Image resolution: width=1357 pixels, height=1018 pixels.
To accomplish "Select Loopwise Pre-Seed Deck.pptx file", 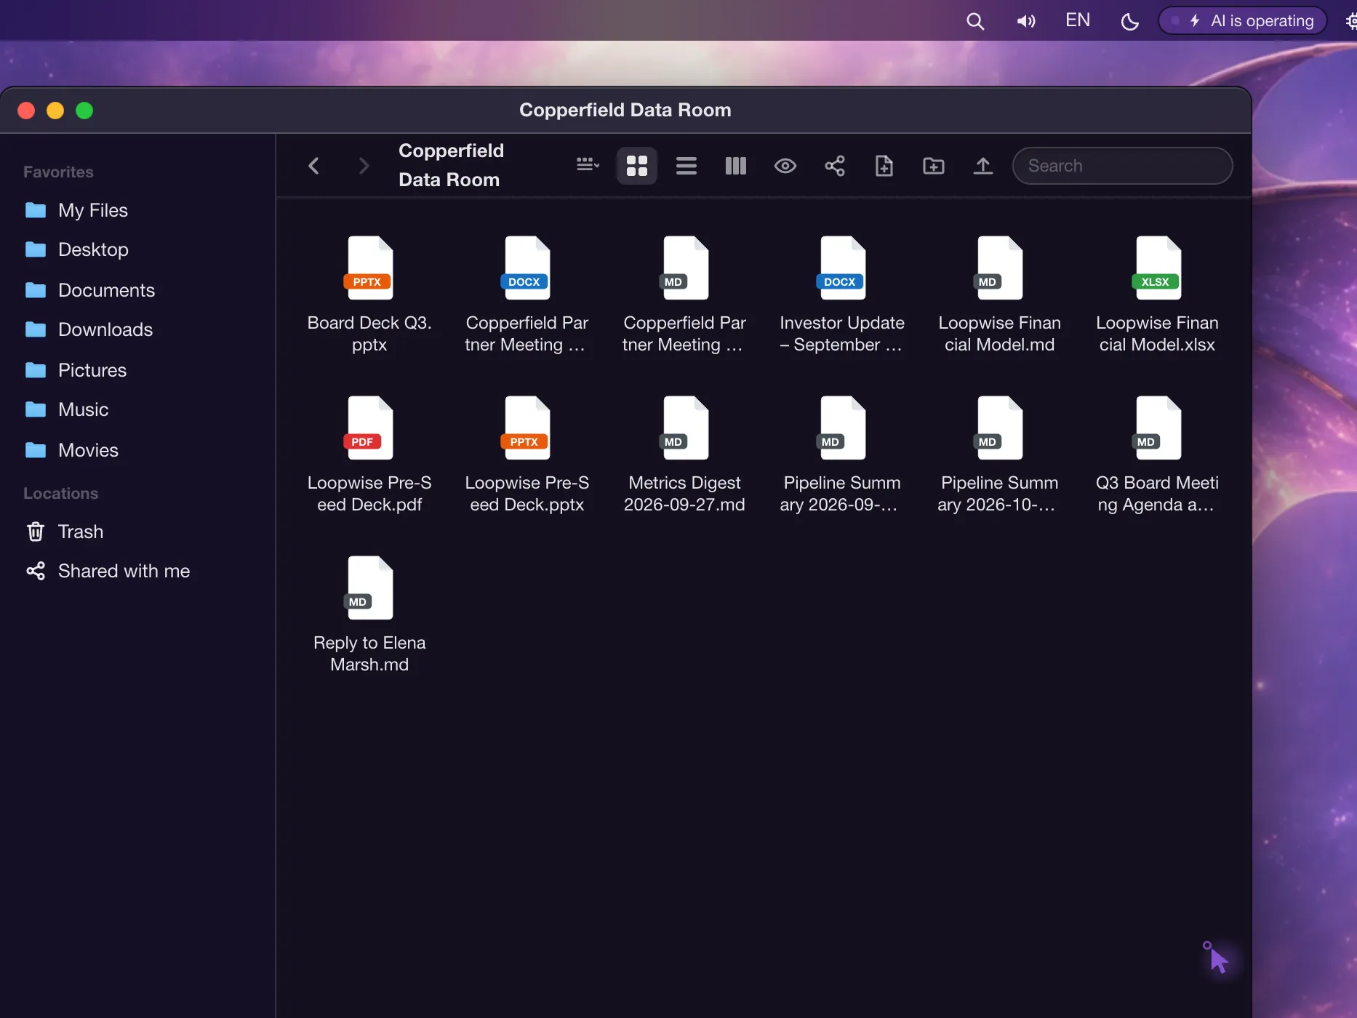I will point(527,454).
